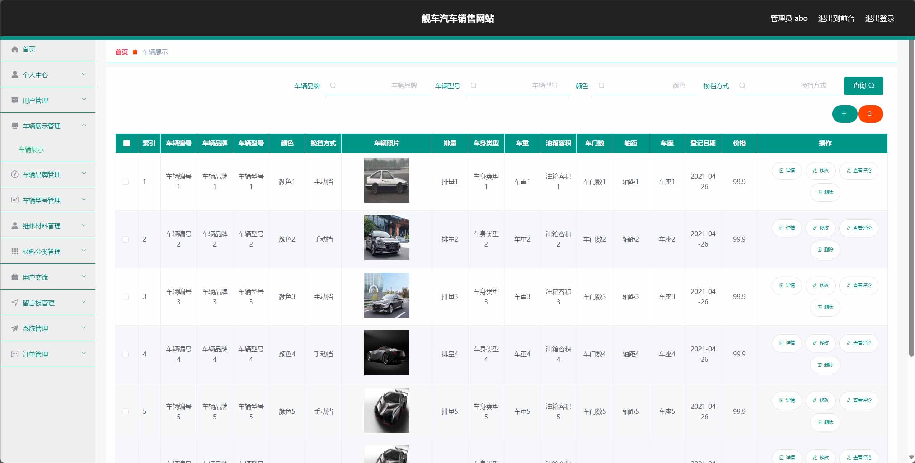915x463 pixels.
Task: Open the 订单管理 menu
Action: click(x=48, y=354)
